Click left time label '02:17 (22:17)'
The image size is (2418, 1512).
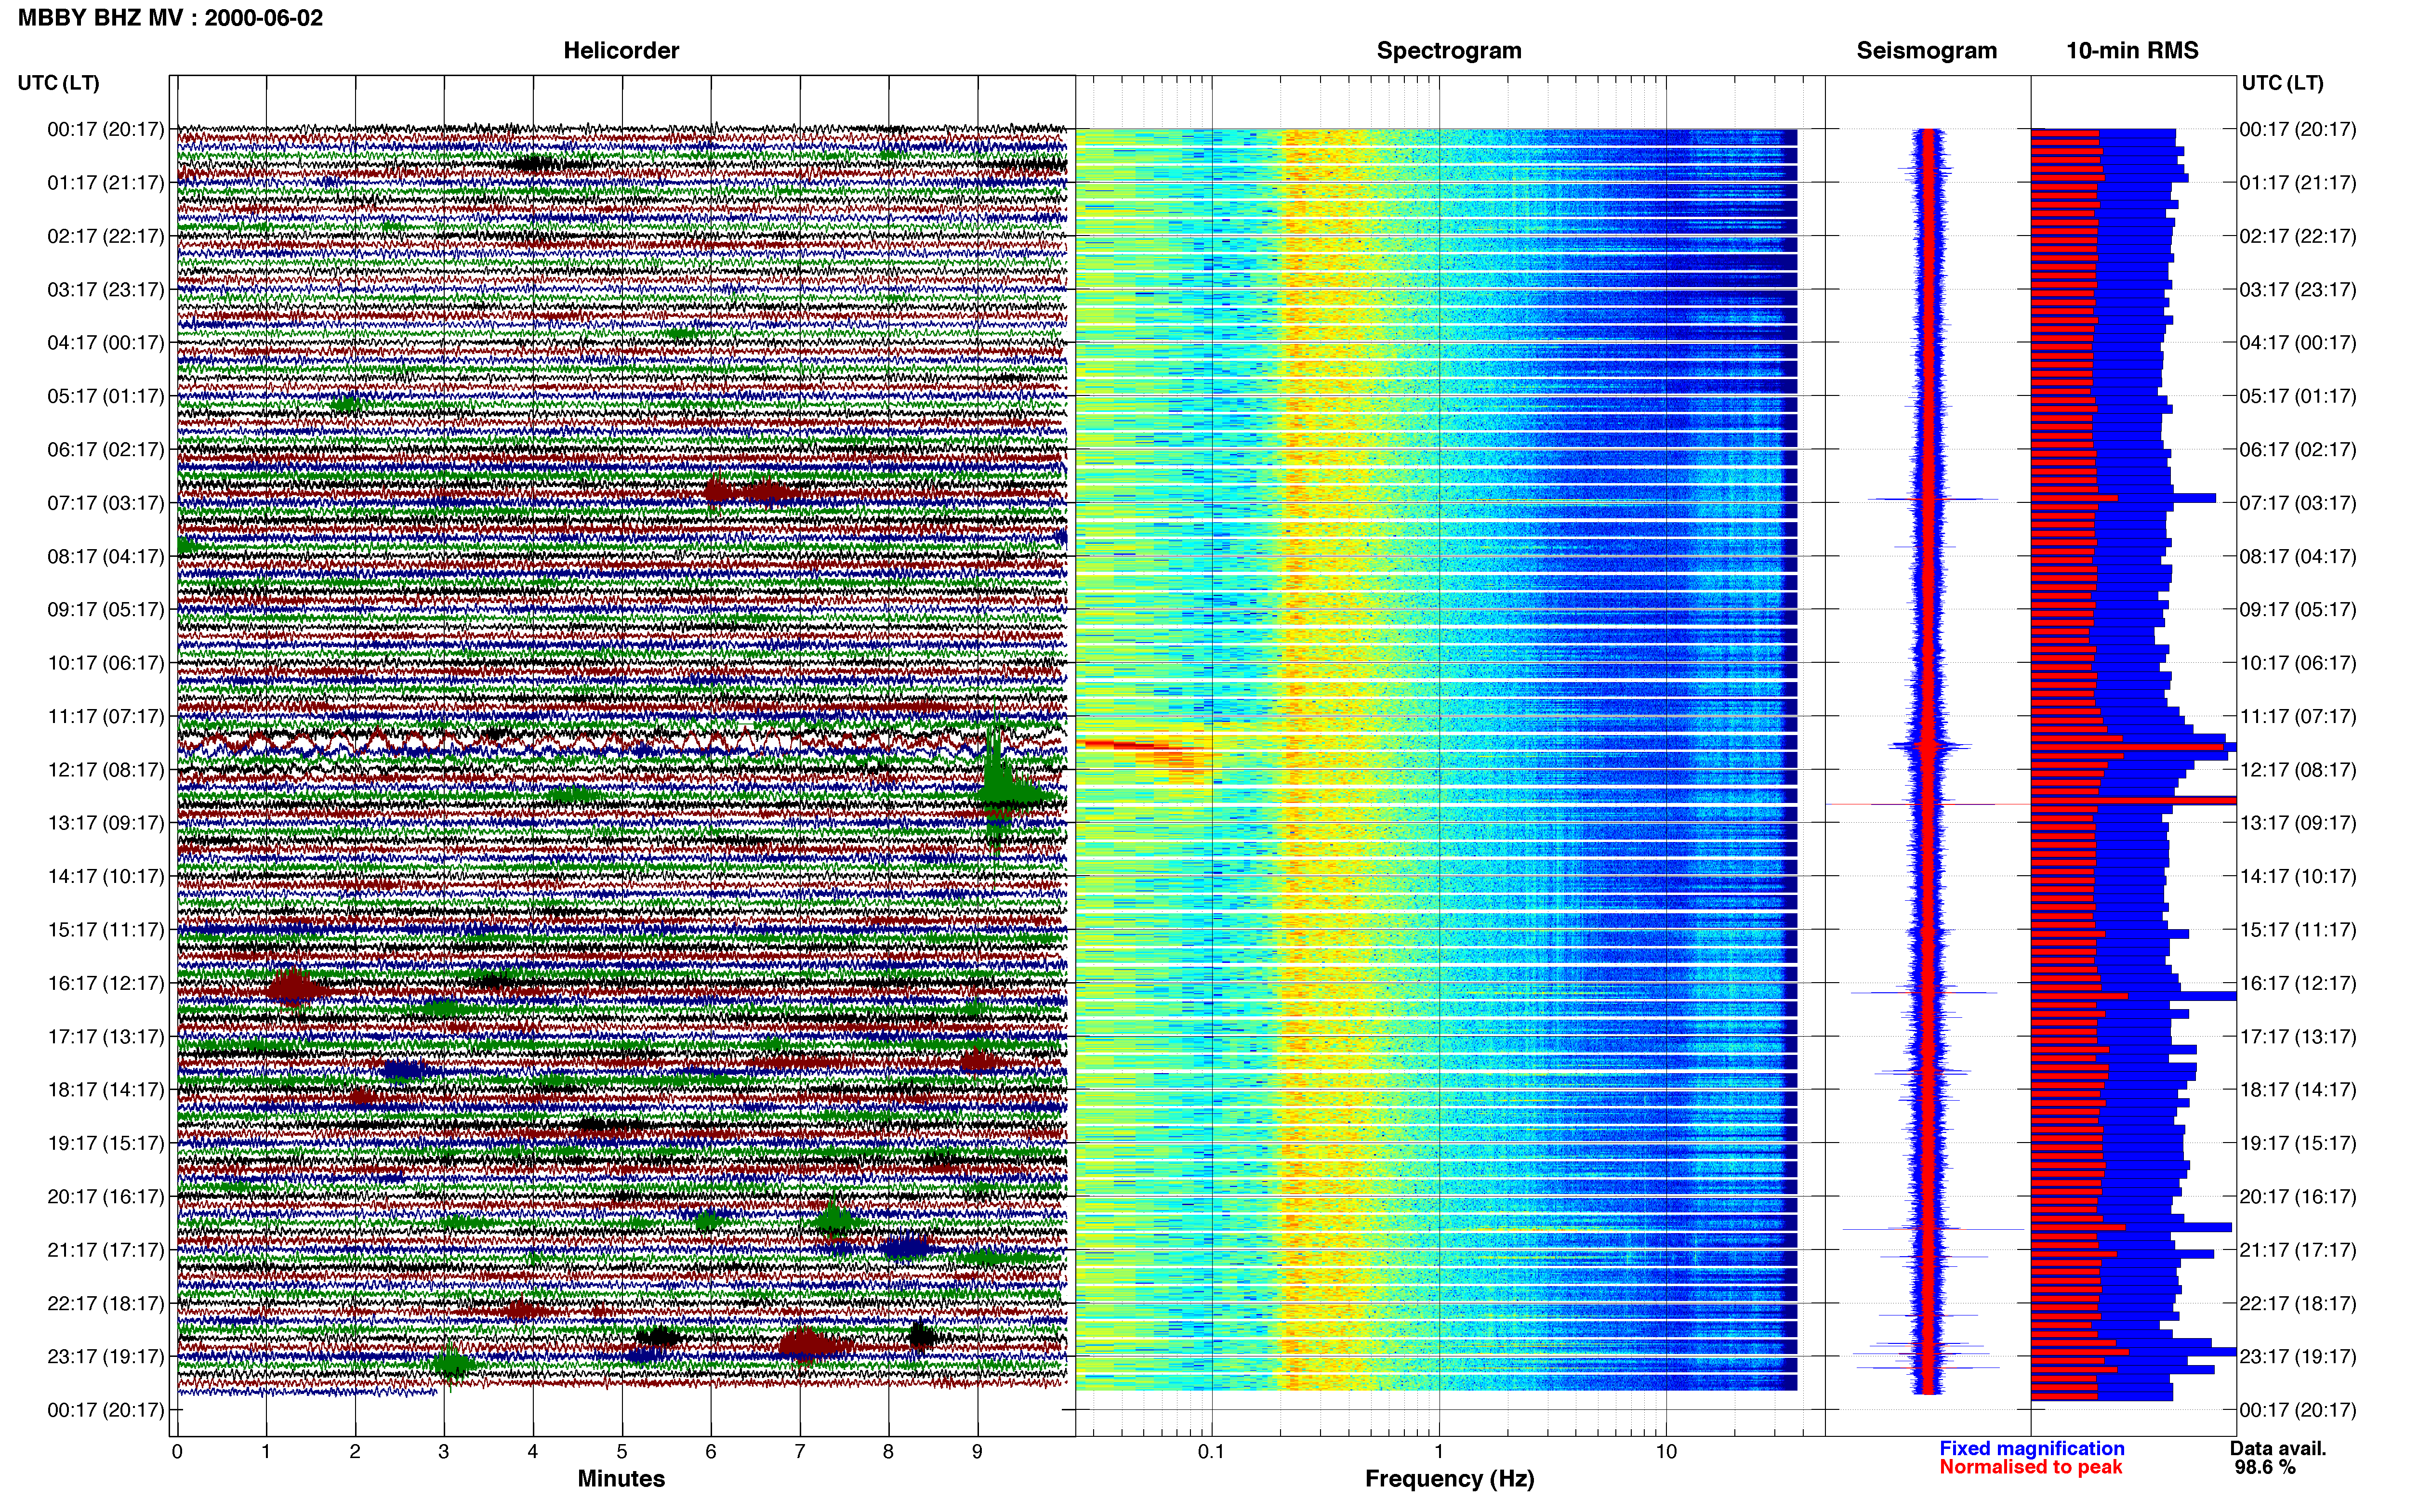pos(106,236)
